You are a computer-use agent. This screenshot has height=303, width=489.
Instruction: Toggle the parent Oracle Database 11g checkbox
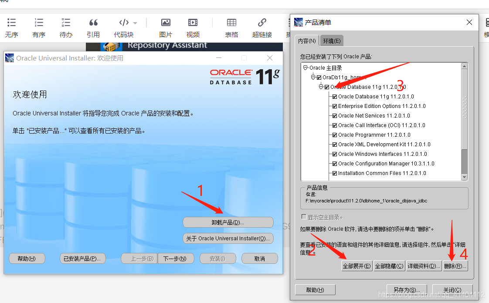[327, 87]
